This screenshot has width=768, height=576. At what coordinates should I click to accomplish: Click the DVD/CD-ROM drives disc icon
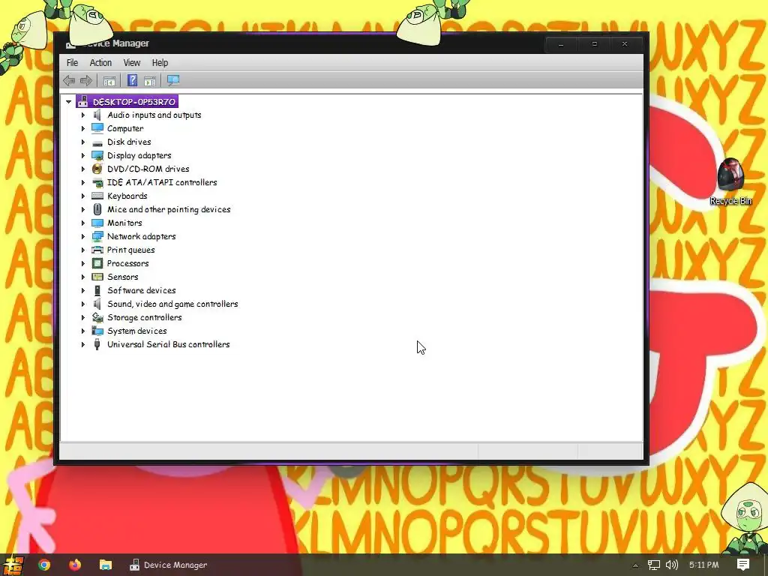tap(97, 169)
